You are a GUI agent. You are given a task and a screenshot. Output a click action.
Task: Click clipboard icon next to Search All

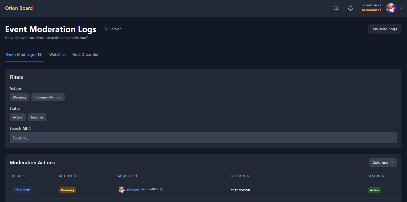click(x=30, y=128)
